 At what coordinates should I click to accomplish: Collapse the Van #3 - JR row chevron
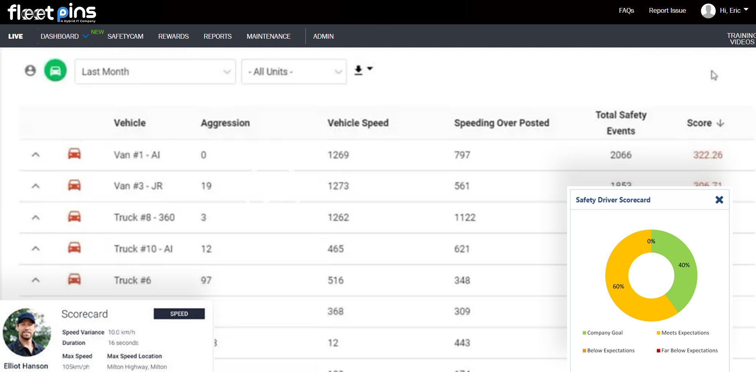tap(35, 186)
